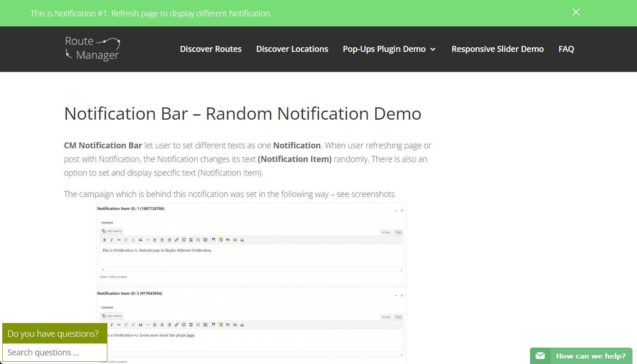Image resolution: width=637 pixels, height=364 pixels.
Task: Select Text tab in Notification Item ID: 2
Action: point(398,317)
